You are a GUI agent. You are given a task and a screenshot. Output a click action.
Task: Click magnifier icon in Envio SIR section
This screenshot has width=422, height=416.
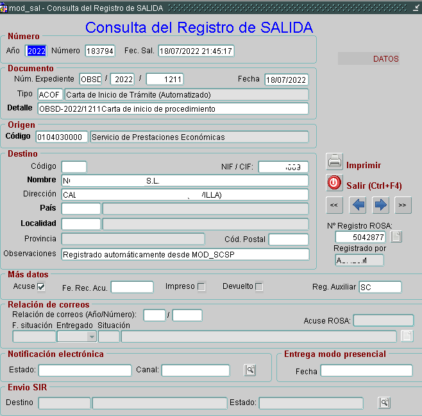coord(384,403)
